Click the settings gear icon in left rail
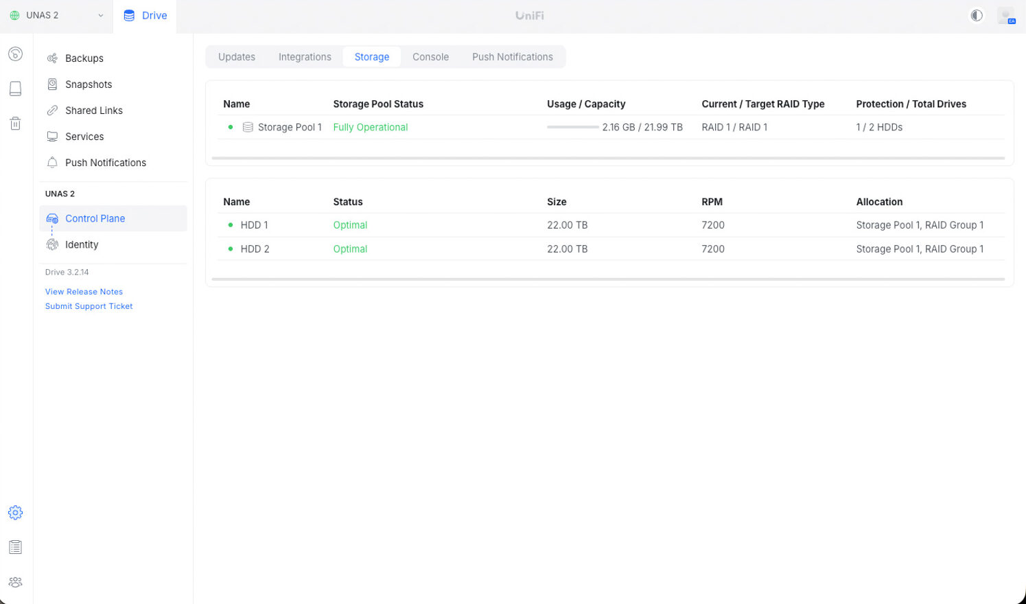The image size is (1026, 604). [x=15, y=513]
